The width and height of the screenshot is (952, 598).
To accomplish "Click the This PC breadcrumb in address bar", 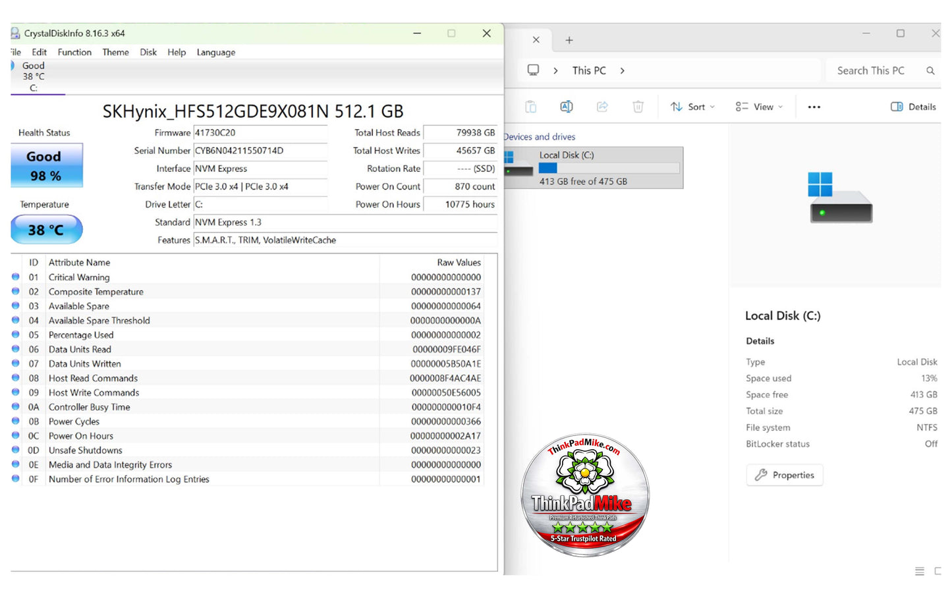I will (589, 70).
